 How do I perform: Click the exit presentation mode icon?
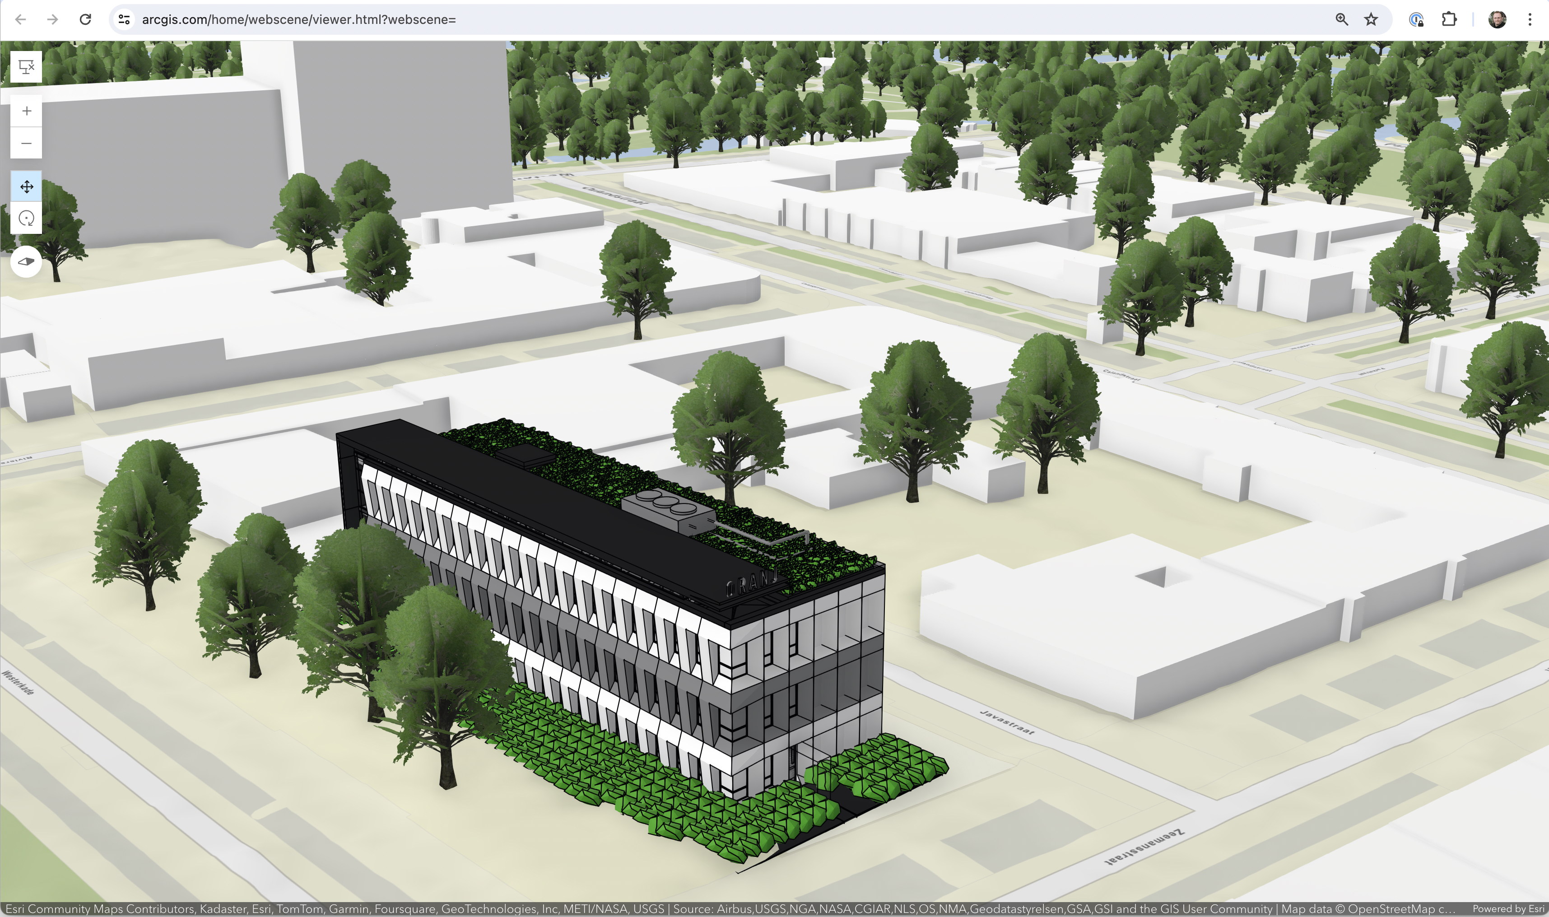[x=26, y=67]
